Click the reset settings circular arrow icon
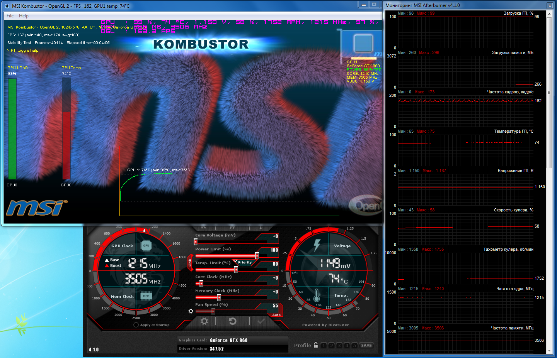Image resolution: width=557 pixels, height=358 pixels. tap(232, 321)
